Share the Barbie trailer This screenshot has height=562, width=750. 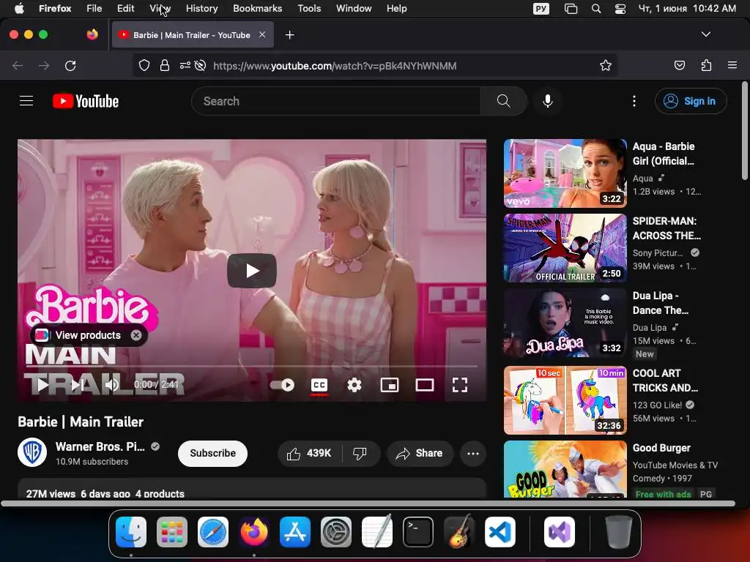420,453
